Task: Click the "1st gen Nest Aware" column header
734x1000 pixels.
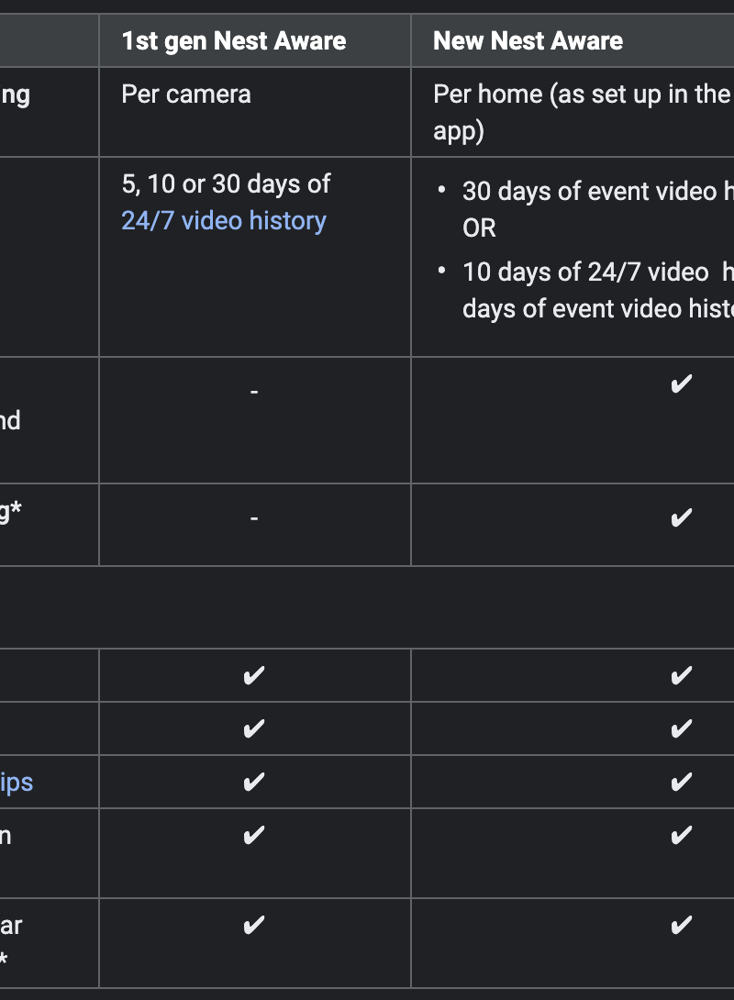Action: tap(234, 41)
